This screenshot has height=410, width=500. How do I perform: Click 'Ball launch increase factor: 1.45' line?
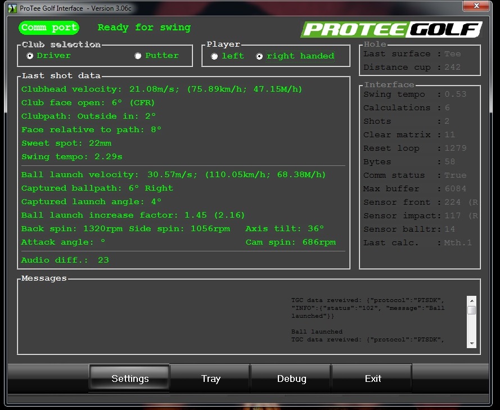pyautogui.click(x=133, y=215)
